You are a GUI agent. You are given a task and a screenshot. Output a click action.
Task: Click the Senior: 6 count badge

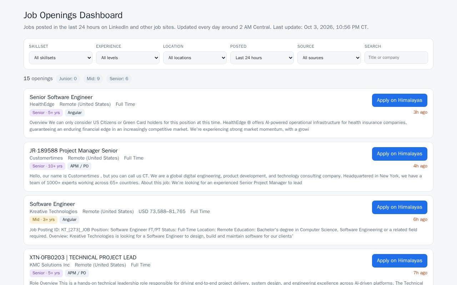point(119,79)
